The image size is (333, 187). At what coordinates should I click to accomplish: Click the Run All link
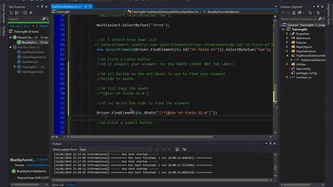click(x=15, y=26)
